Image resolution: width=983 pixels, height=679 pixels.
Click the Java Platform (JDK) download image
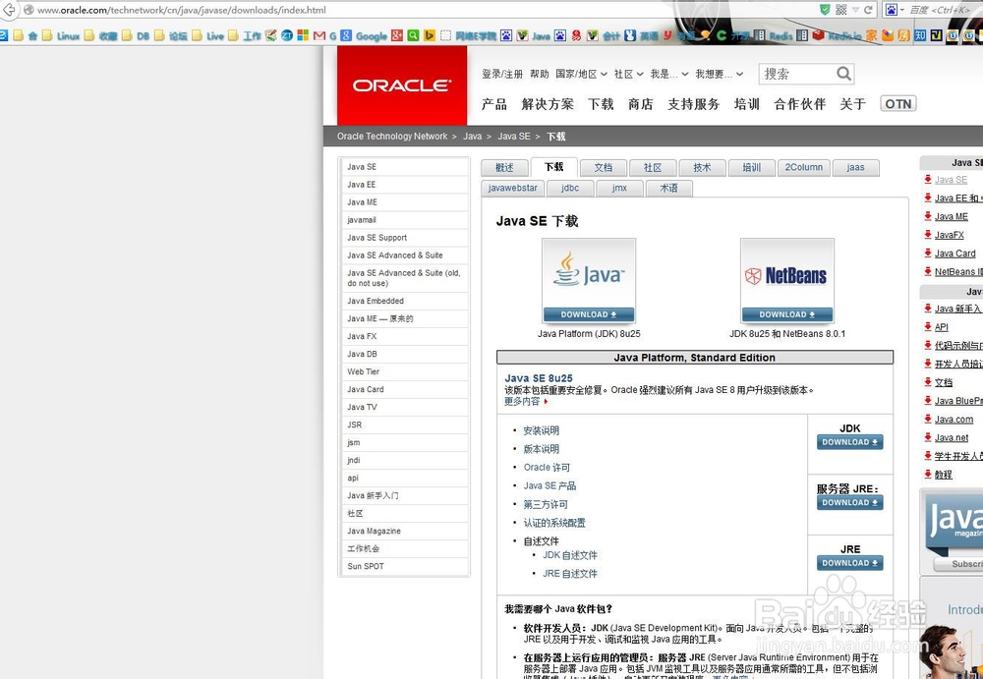[589, 281]
